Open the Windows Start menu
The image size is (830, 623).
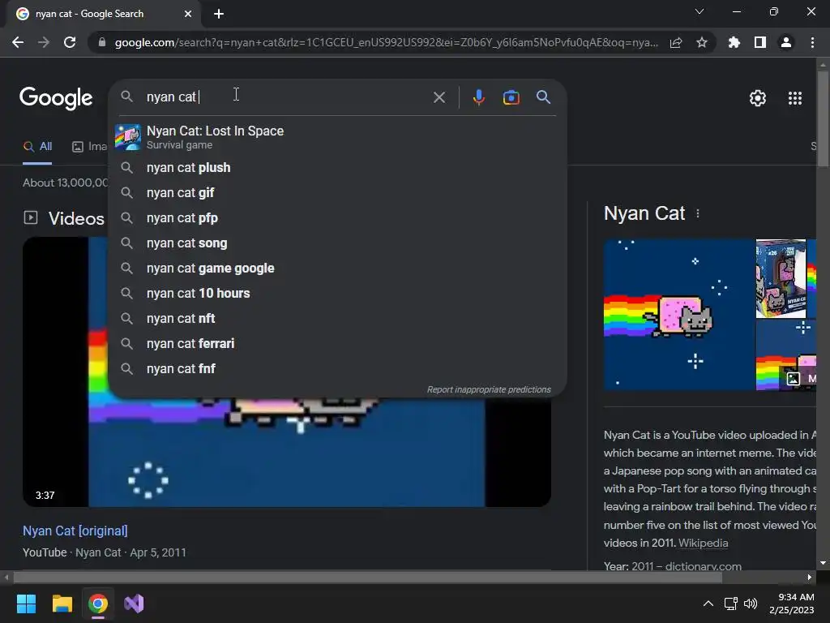pyautogui.click(x=26, y=604)
